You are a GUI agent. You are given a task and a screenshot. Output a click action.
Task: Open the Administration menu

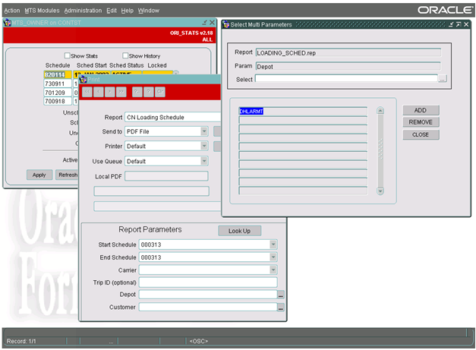click(83, 11)
